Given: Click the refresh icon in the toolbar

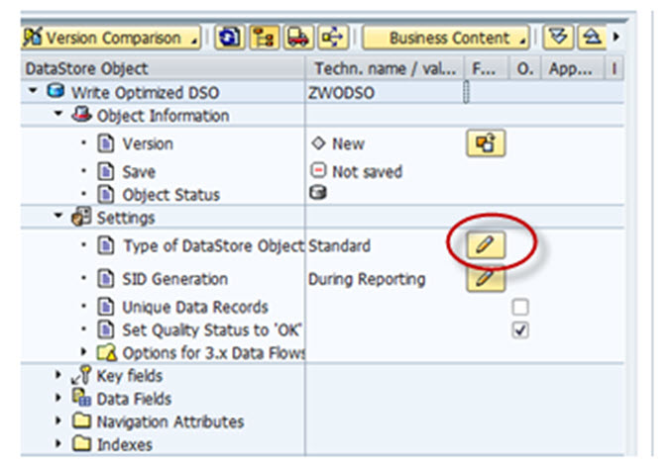Looking at the screenshot, I should click(225, 39).
